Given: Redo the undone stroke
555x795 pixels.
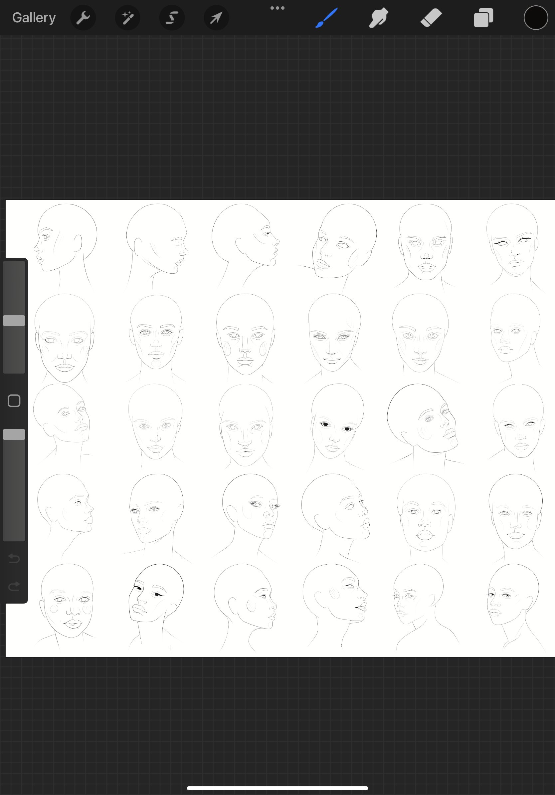Looking at the screenshot, I should 14,586.
